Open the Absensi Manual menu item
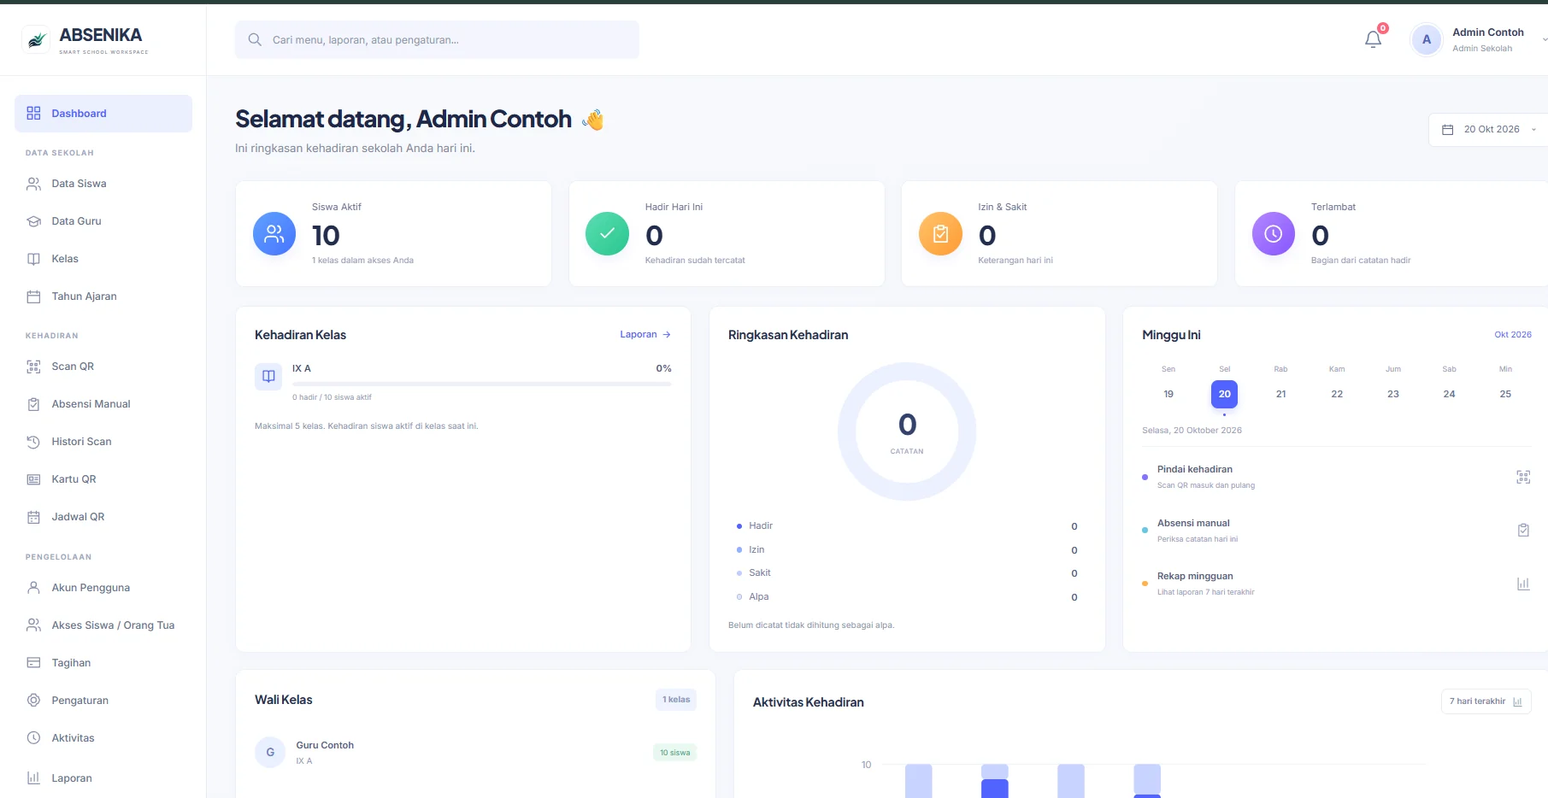Screen dimensions: 1548x798 point(103,404)
